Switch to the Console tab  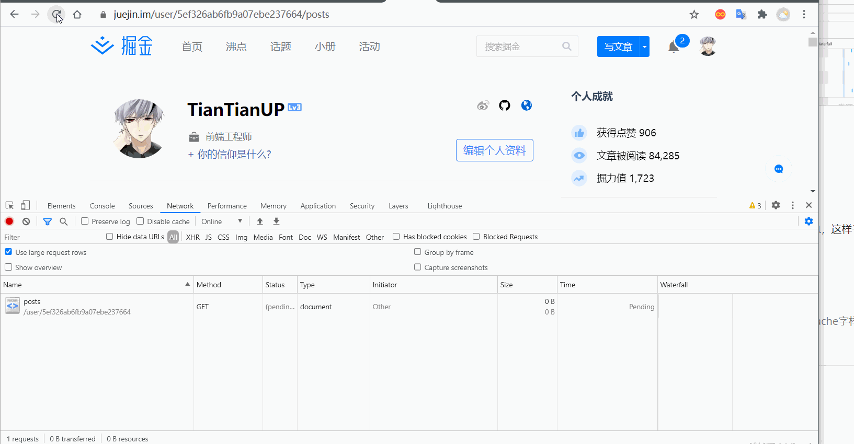[x=102, y=206]
